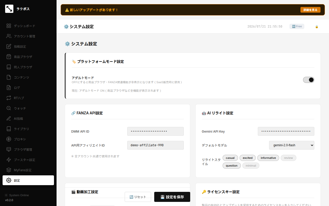
Task: Click the Gemini API Key field
Action: coord(286,131)
